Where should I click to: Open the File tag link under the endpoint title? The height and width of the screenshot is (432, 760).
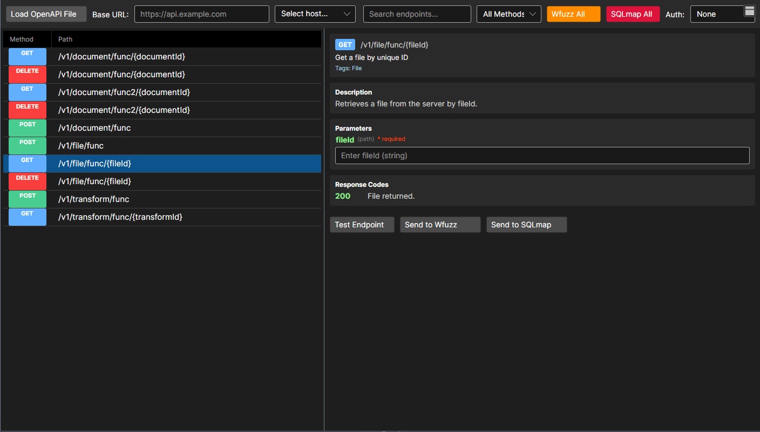[357, 67]
